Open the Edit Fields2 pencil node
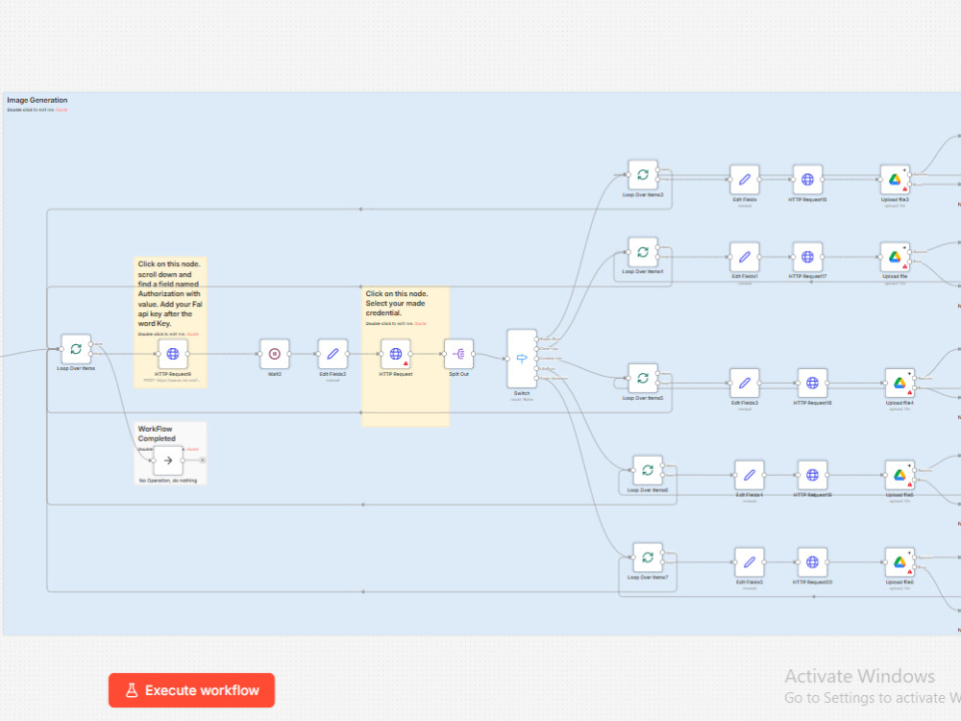The height and width of the screenshot is (721, 961). pyautogui.click(x=333, y=354)
